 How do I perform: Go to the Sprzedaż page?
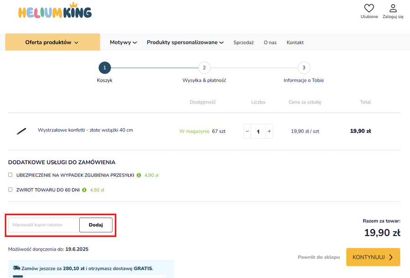click(243, 42)
